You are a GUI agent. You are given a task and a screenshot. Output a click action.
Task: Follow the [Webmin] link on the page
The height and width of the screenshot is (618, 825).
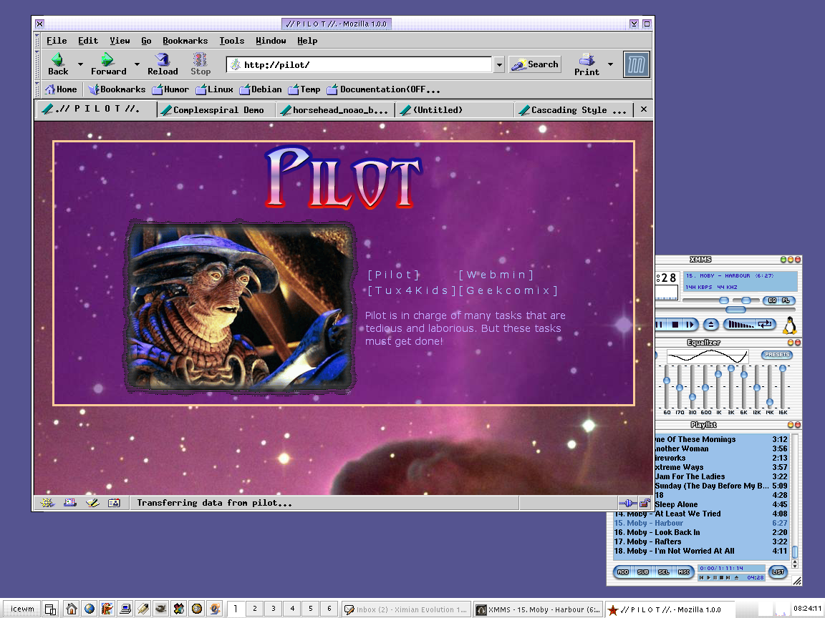pyautogui.click(x=496, y=275)
